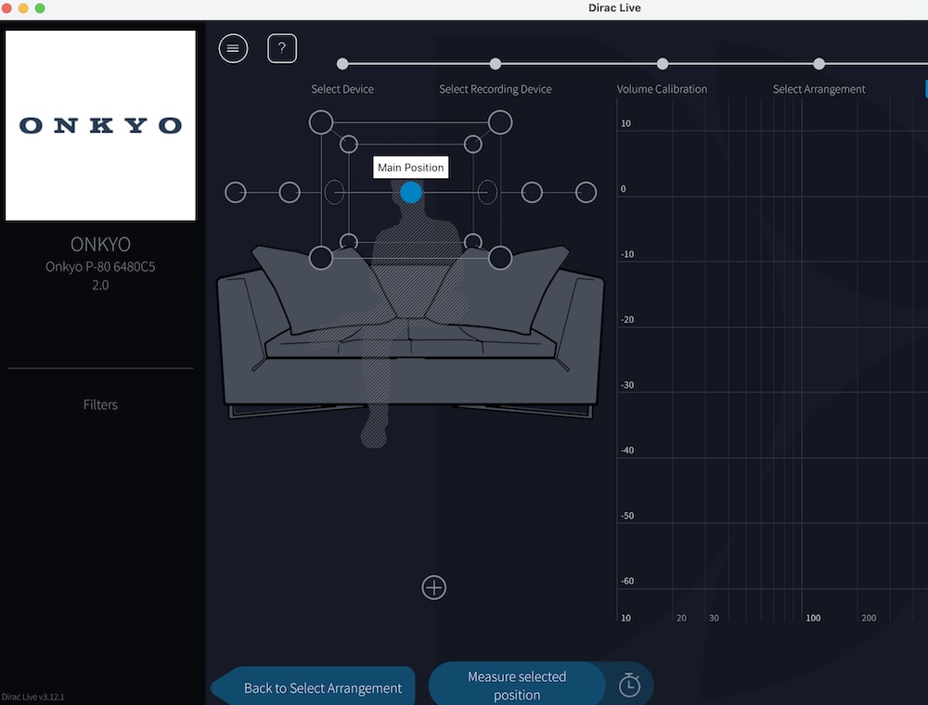
Task: Go to the Select Recording Device step
Action: [x=496, y=64]
